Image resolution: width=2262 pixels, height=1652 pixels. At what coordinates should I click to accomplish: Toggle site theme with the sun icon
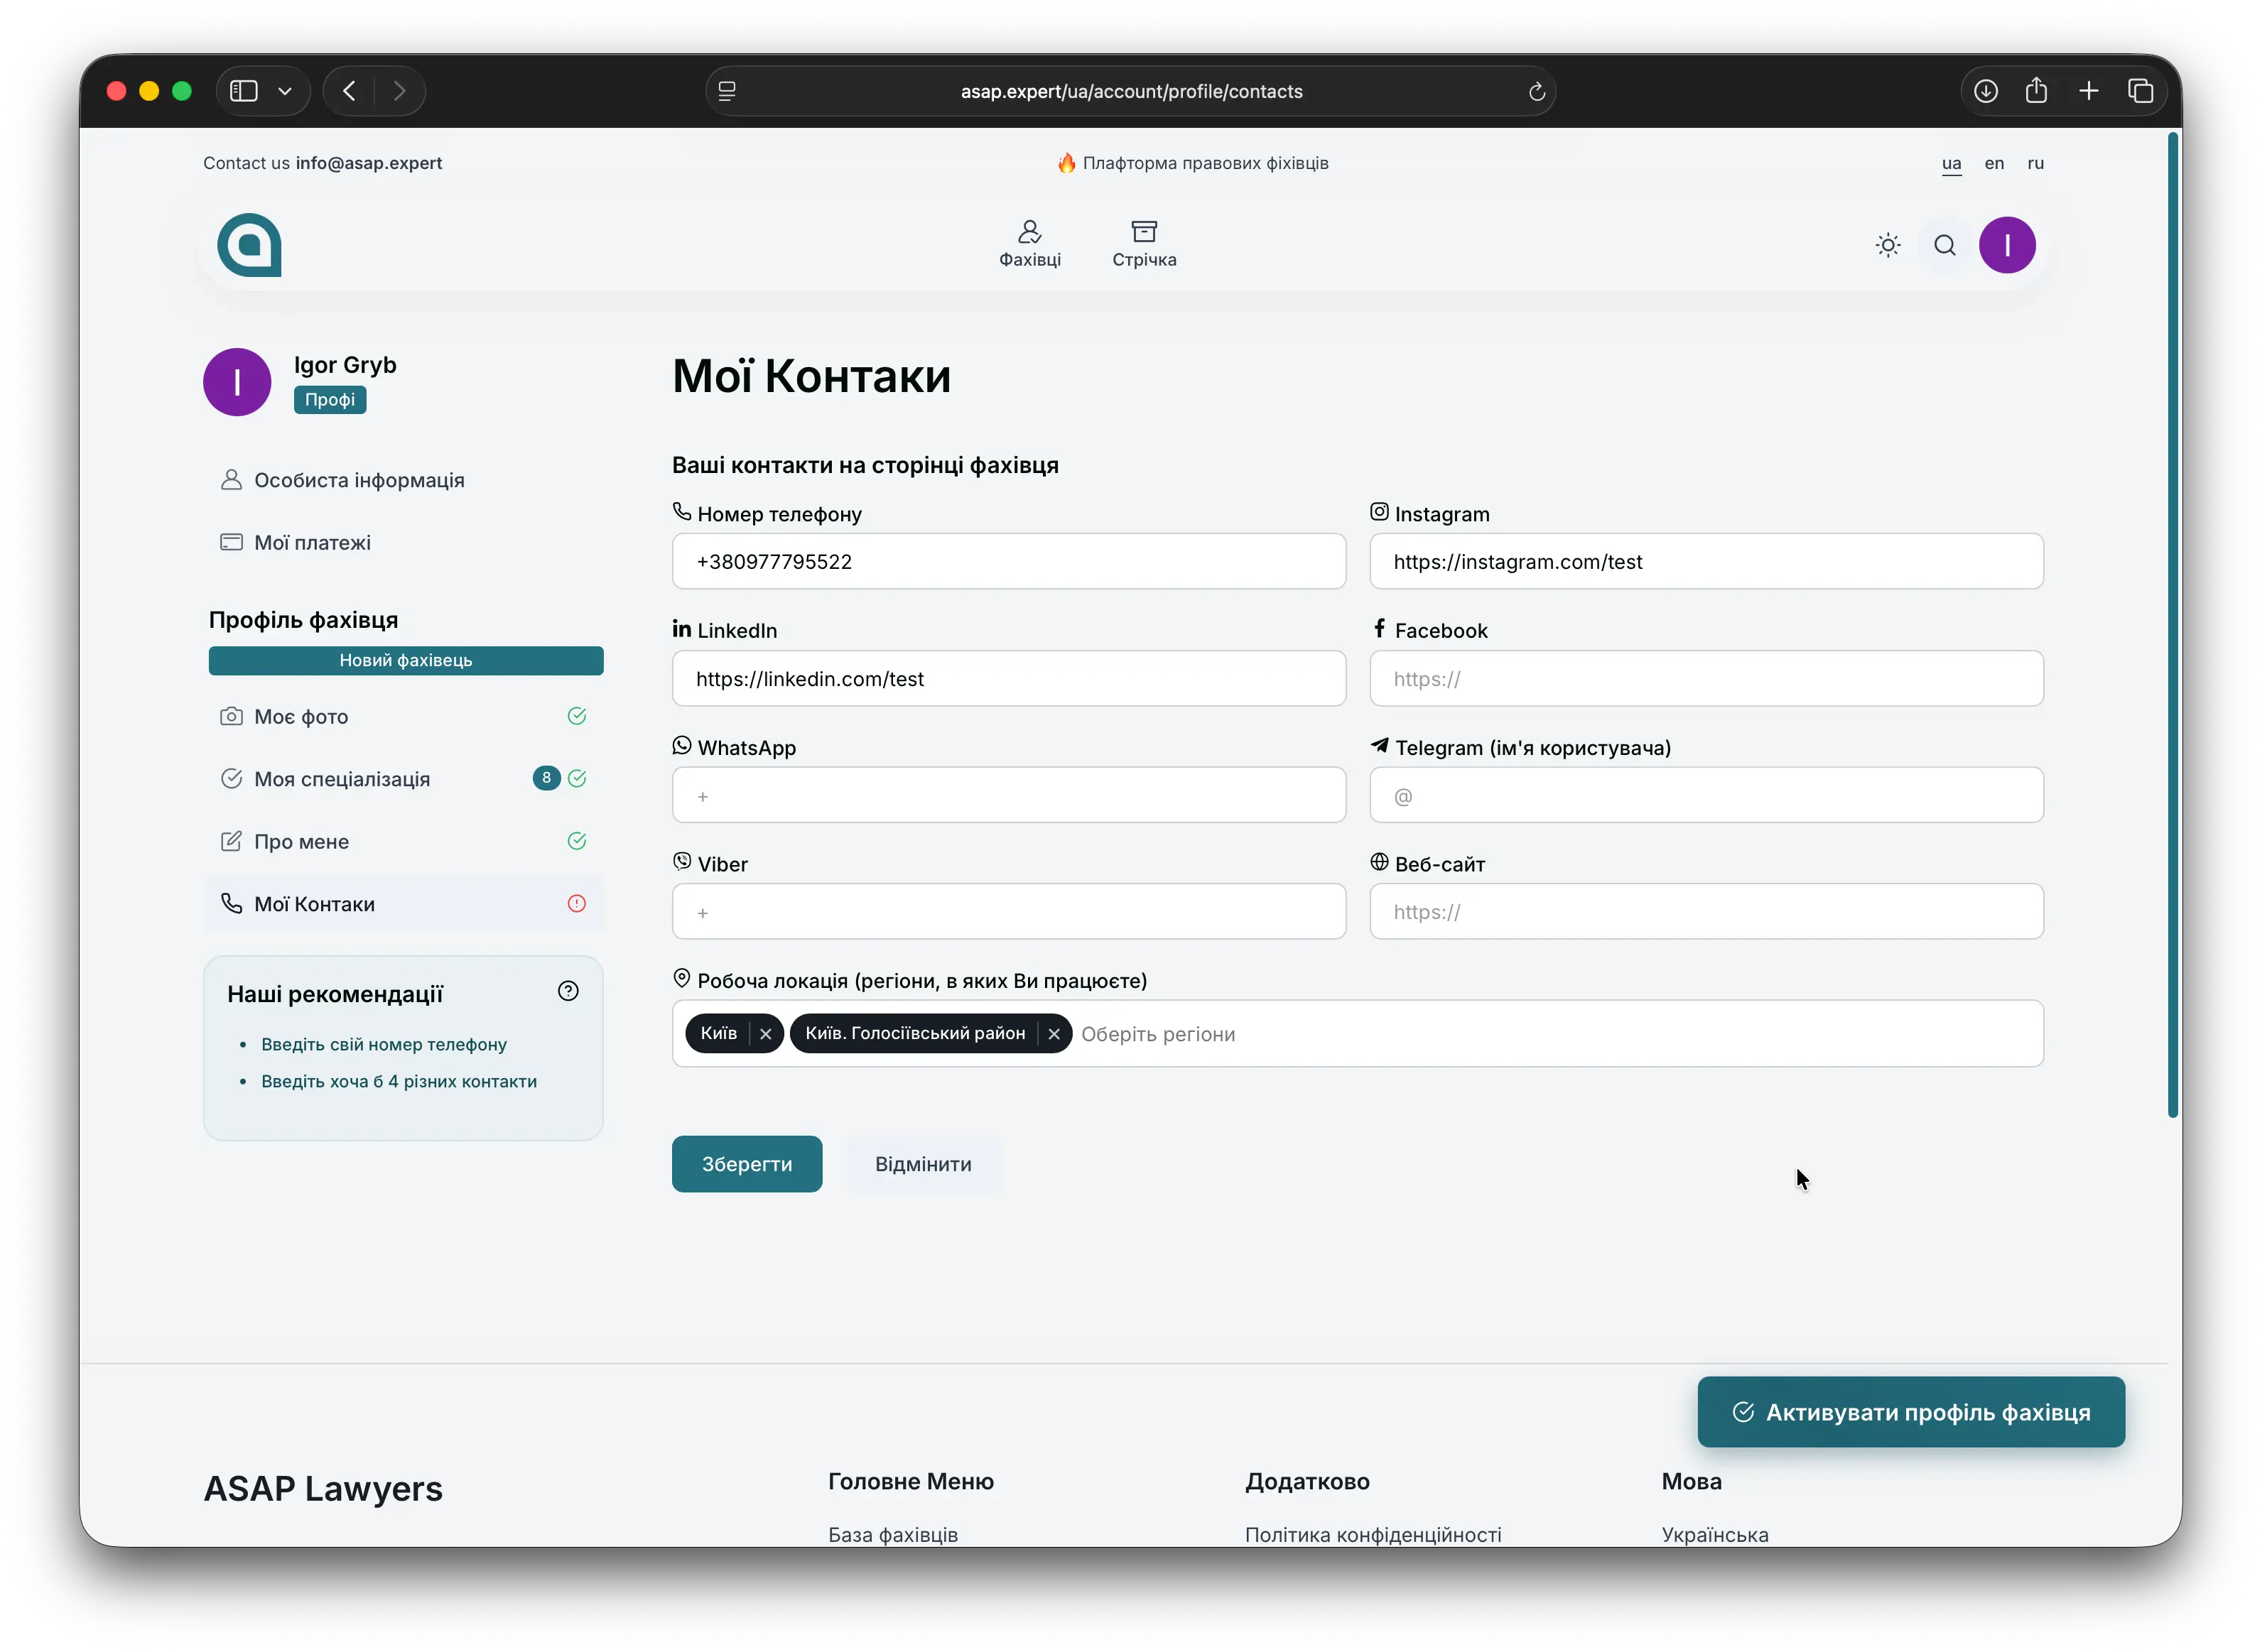click(1887, 244)
